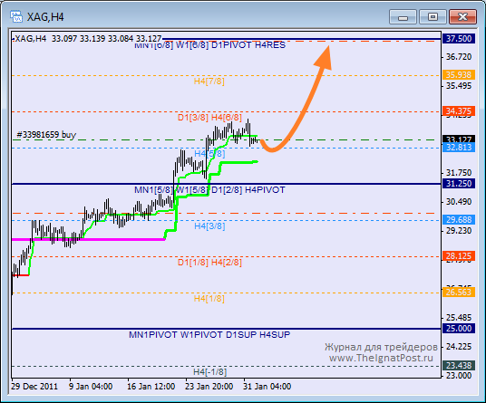Click the 23 Jan 20:00 time label
486x403 pixels.
pyautogui.click(x=209, y=387)
